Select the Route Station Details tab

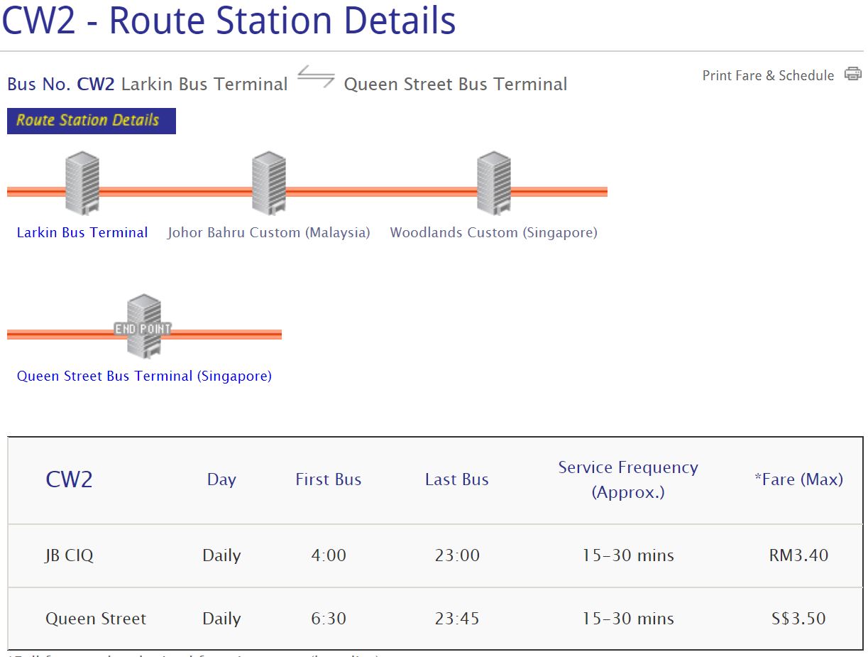(x=91, y=121)
